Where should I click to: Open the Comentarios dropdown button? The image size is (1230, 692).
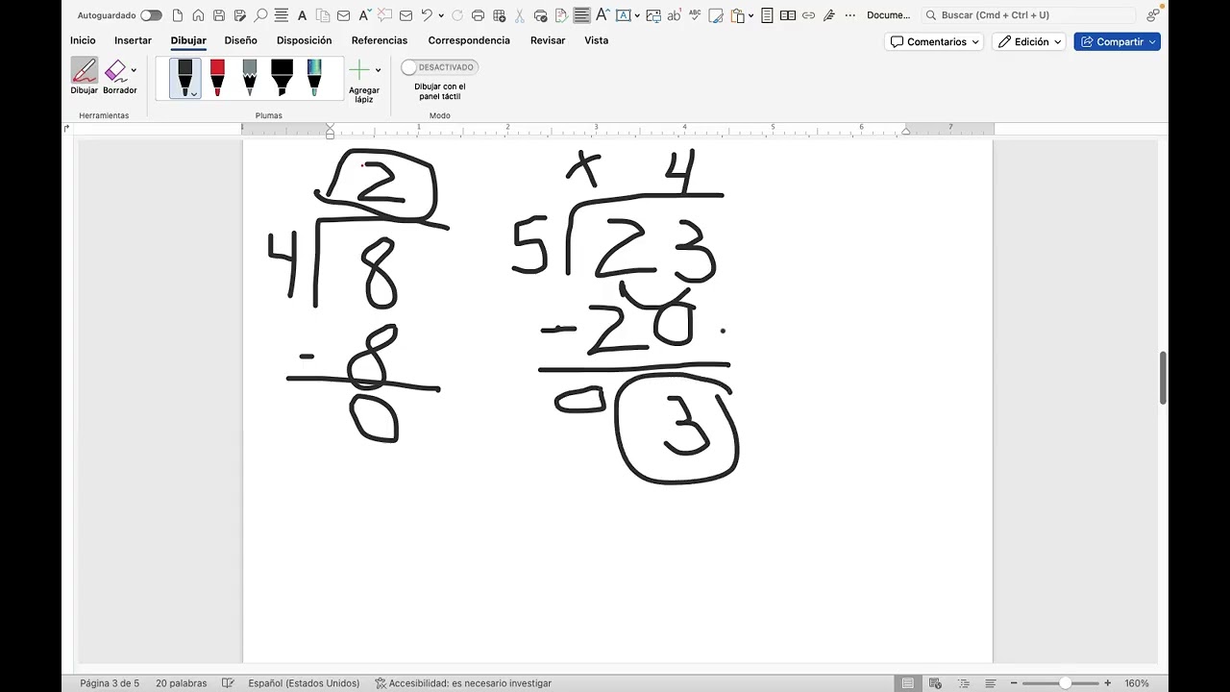pyautogui.click(x=934, y=42)
